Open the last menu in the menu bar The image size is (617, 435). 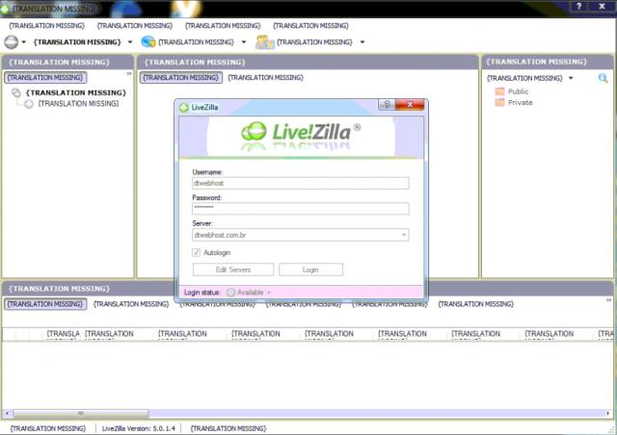pyautogui.click(x=310, y=26)
